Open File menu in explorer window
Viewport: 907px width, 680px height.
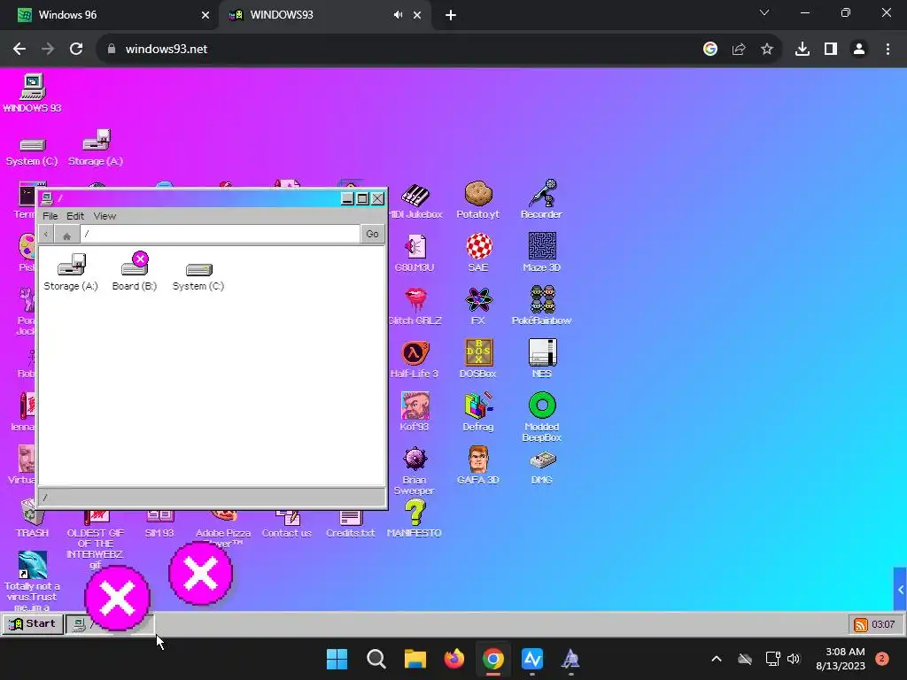(x=50, y=216)
